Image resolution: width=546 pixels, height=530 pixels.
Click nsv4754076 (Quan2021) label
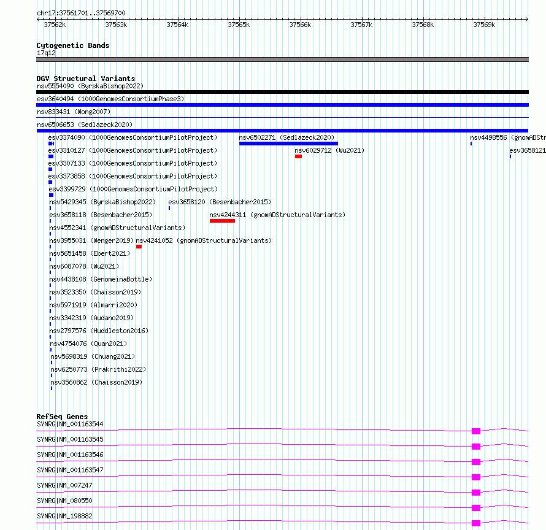(89, 344)
